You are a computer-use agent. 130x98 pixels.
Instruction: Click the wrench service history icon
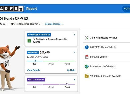coord(87,38)
